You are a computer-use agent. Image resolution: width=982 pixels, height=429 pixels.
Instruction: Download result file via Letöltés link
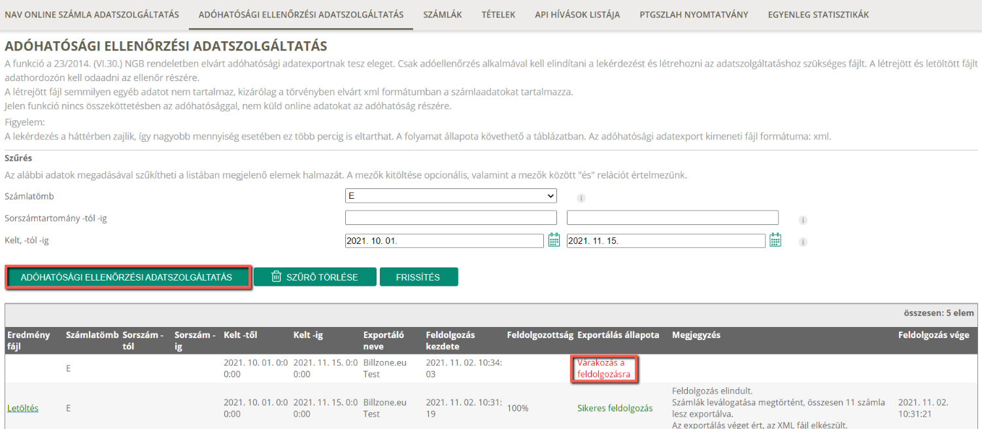pos(23,408)
